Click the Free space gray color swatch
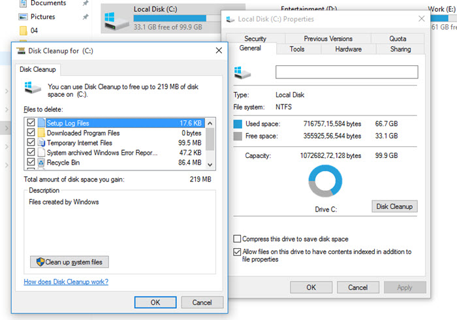This screenshot has width=457, height=320. tap(238, 136)
